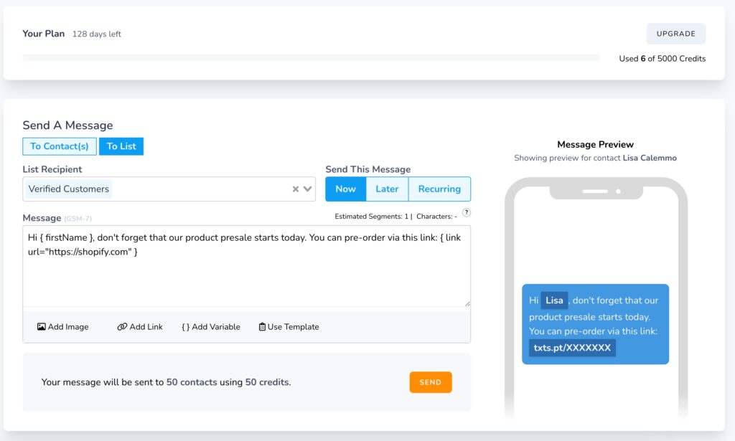This screenshot has width=735, height=441.
Task: Click the UPGRADE button
Action: coord(675,33)
